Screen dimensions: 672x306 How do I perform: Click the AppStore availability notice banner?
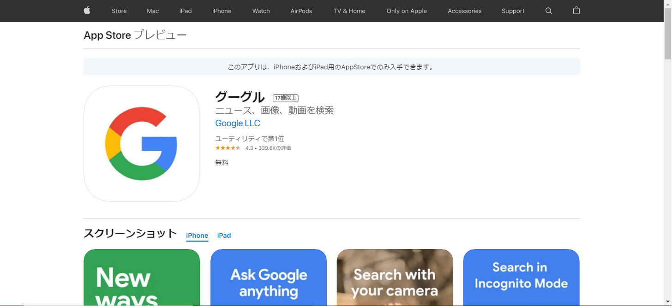click(332, 67)
